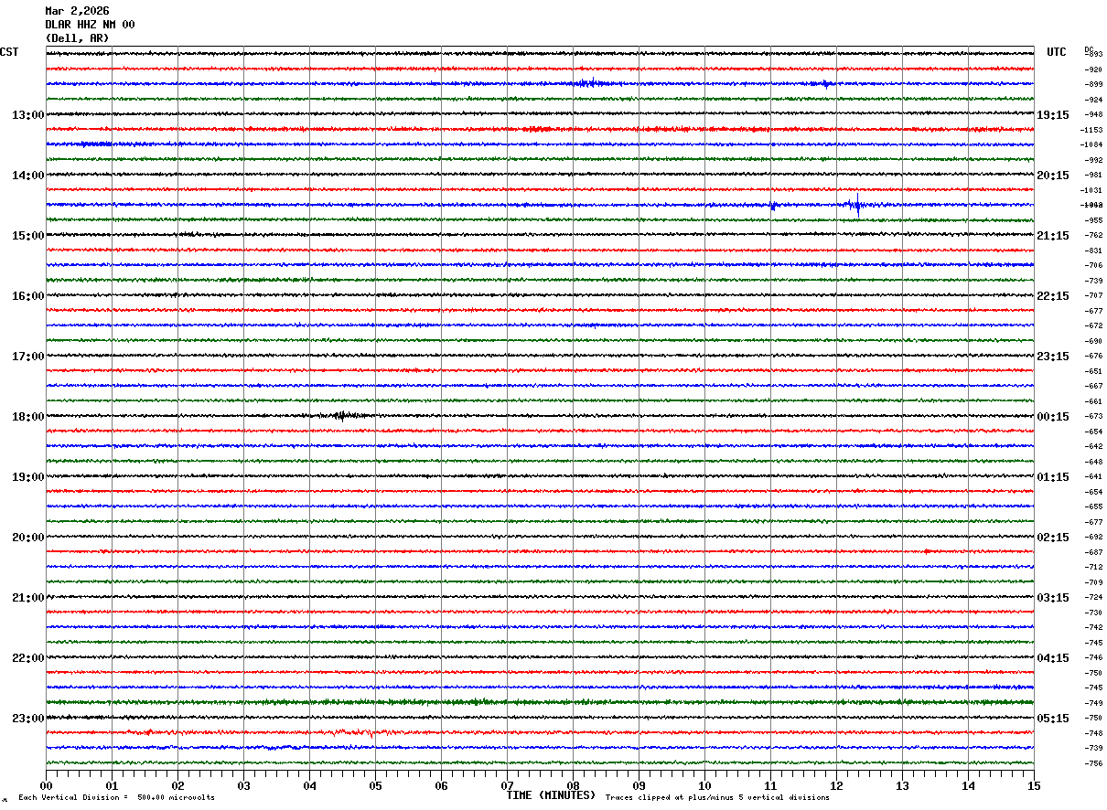The height and width of the screenshot is (810, 1107).
Task: Click the seismic burst on the 18:00 black trace
Action: (343, 416)
